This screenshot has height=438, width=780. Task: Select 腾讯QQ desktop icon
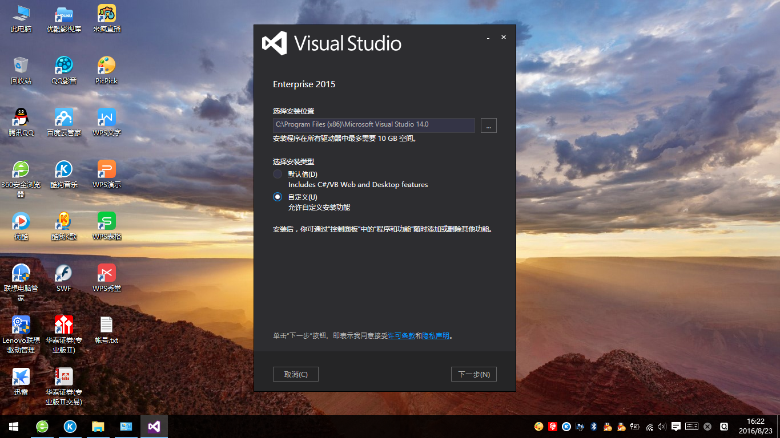click(21, 123)
